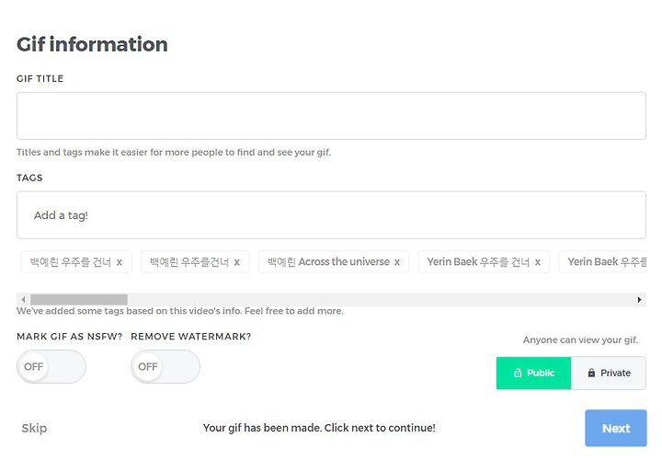The height and width of the screenshot is (472, 662).
Task: Remove the fourth tag starting with Yerin Baek
Action: point(538,262)
